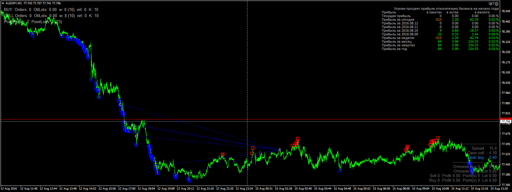512x192 pixels.
Task: Click the QLT smiley expert advisor icon
Action: pos(497,4)
